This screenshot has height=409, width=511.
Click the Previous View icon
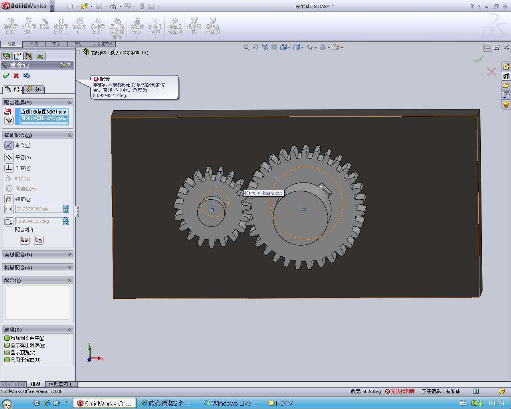point(265,47)
